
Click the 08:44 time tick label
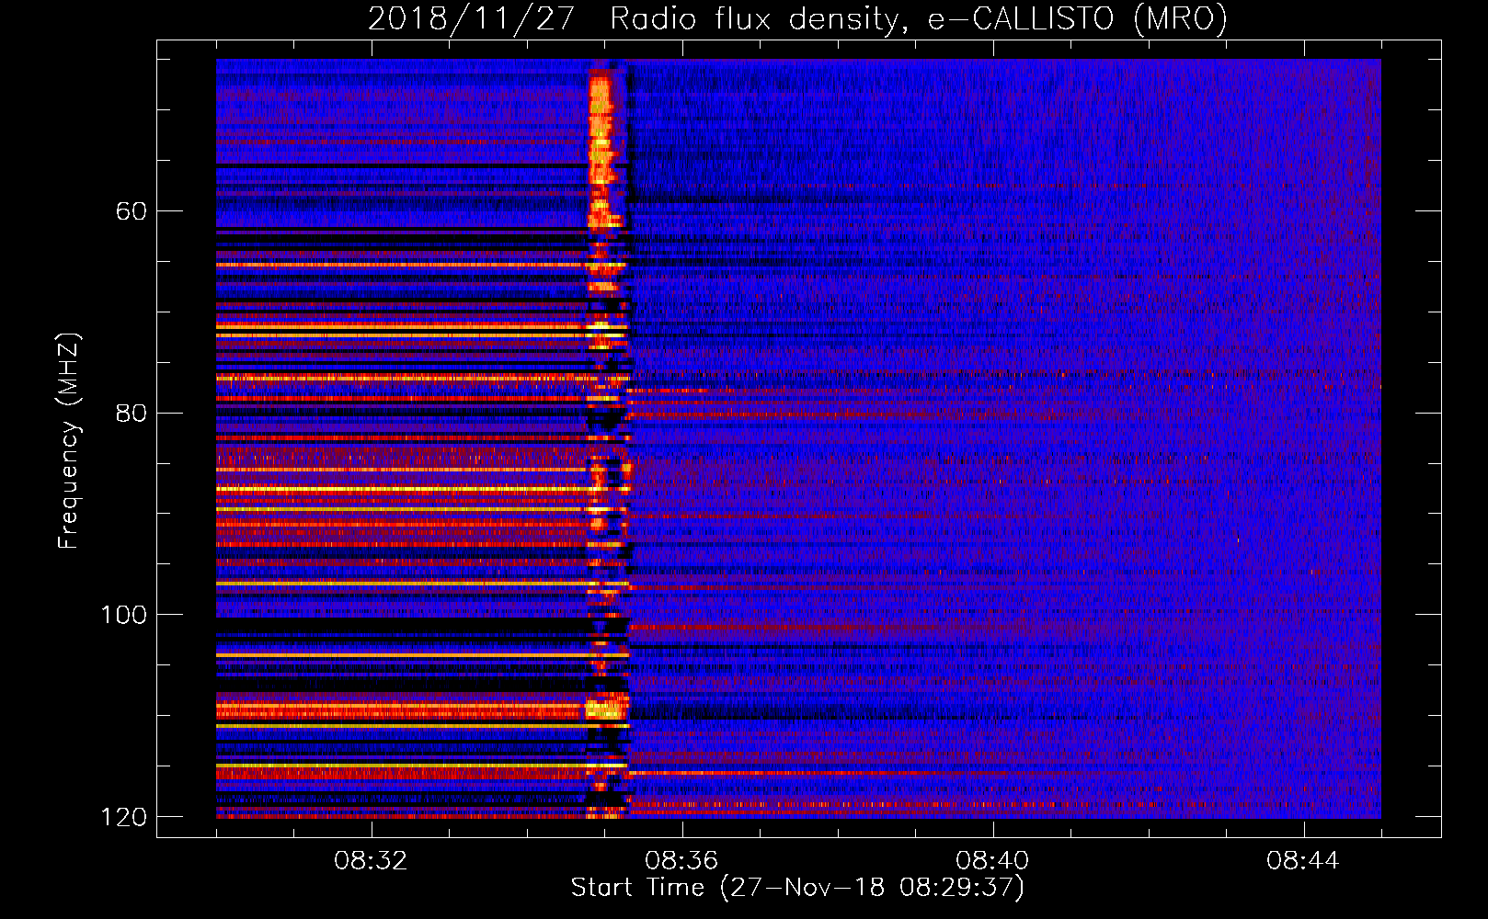(x=1303, y=861)
